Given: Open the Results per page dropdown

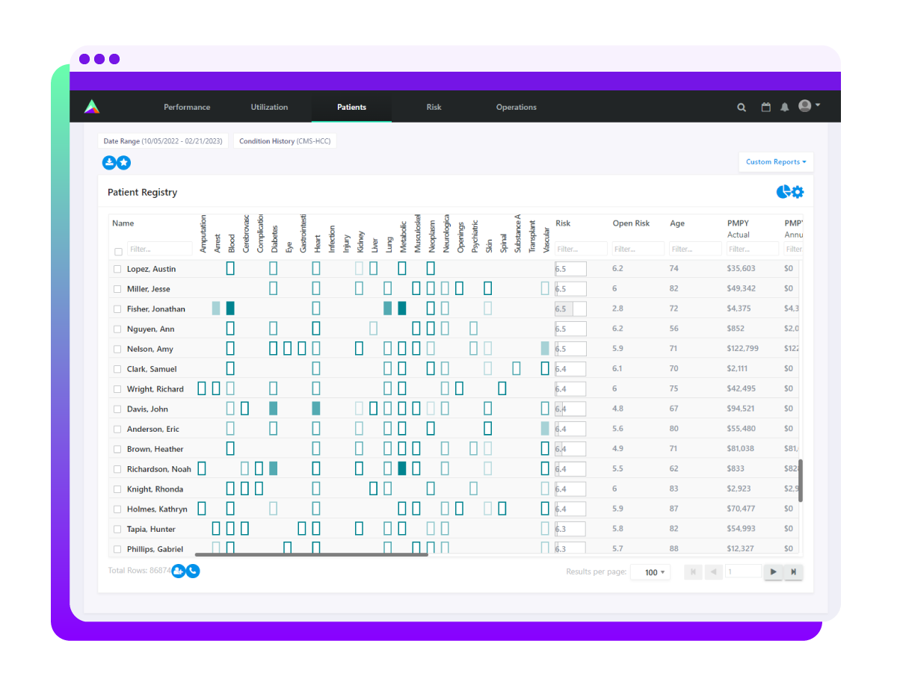Looking at the screenshot, I should (650, 572).
